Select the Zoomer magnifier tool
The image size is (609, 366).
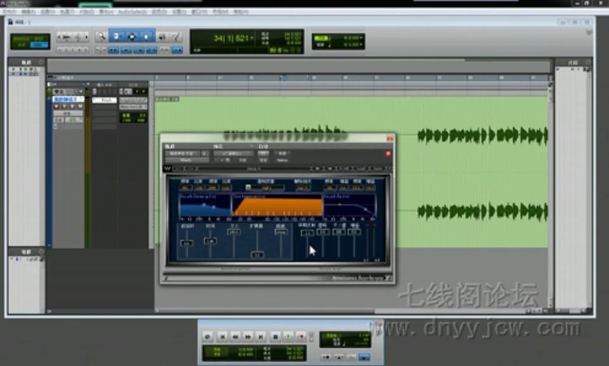pos(101,37)
